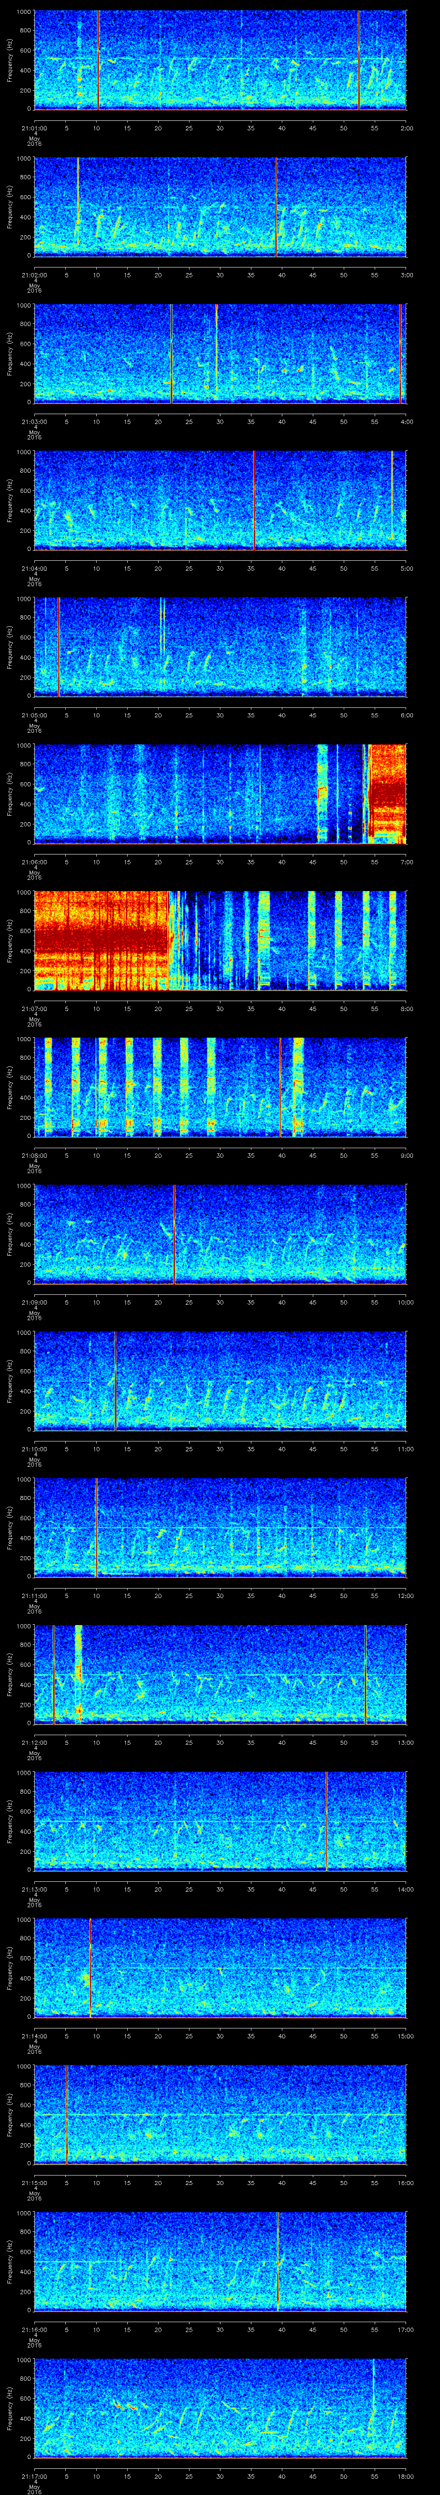This screenshot has height=2495, width=440.
Task: Click the 21:05:00 start time label
Action: [34, 715]
